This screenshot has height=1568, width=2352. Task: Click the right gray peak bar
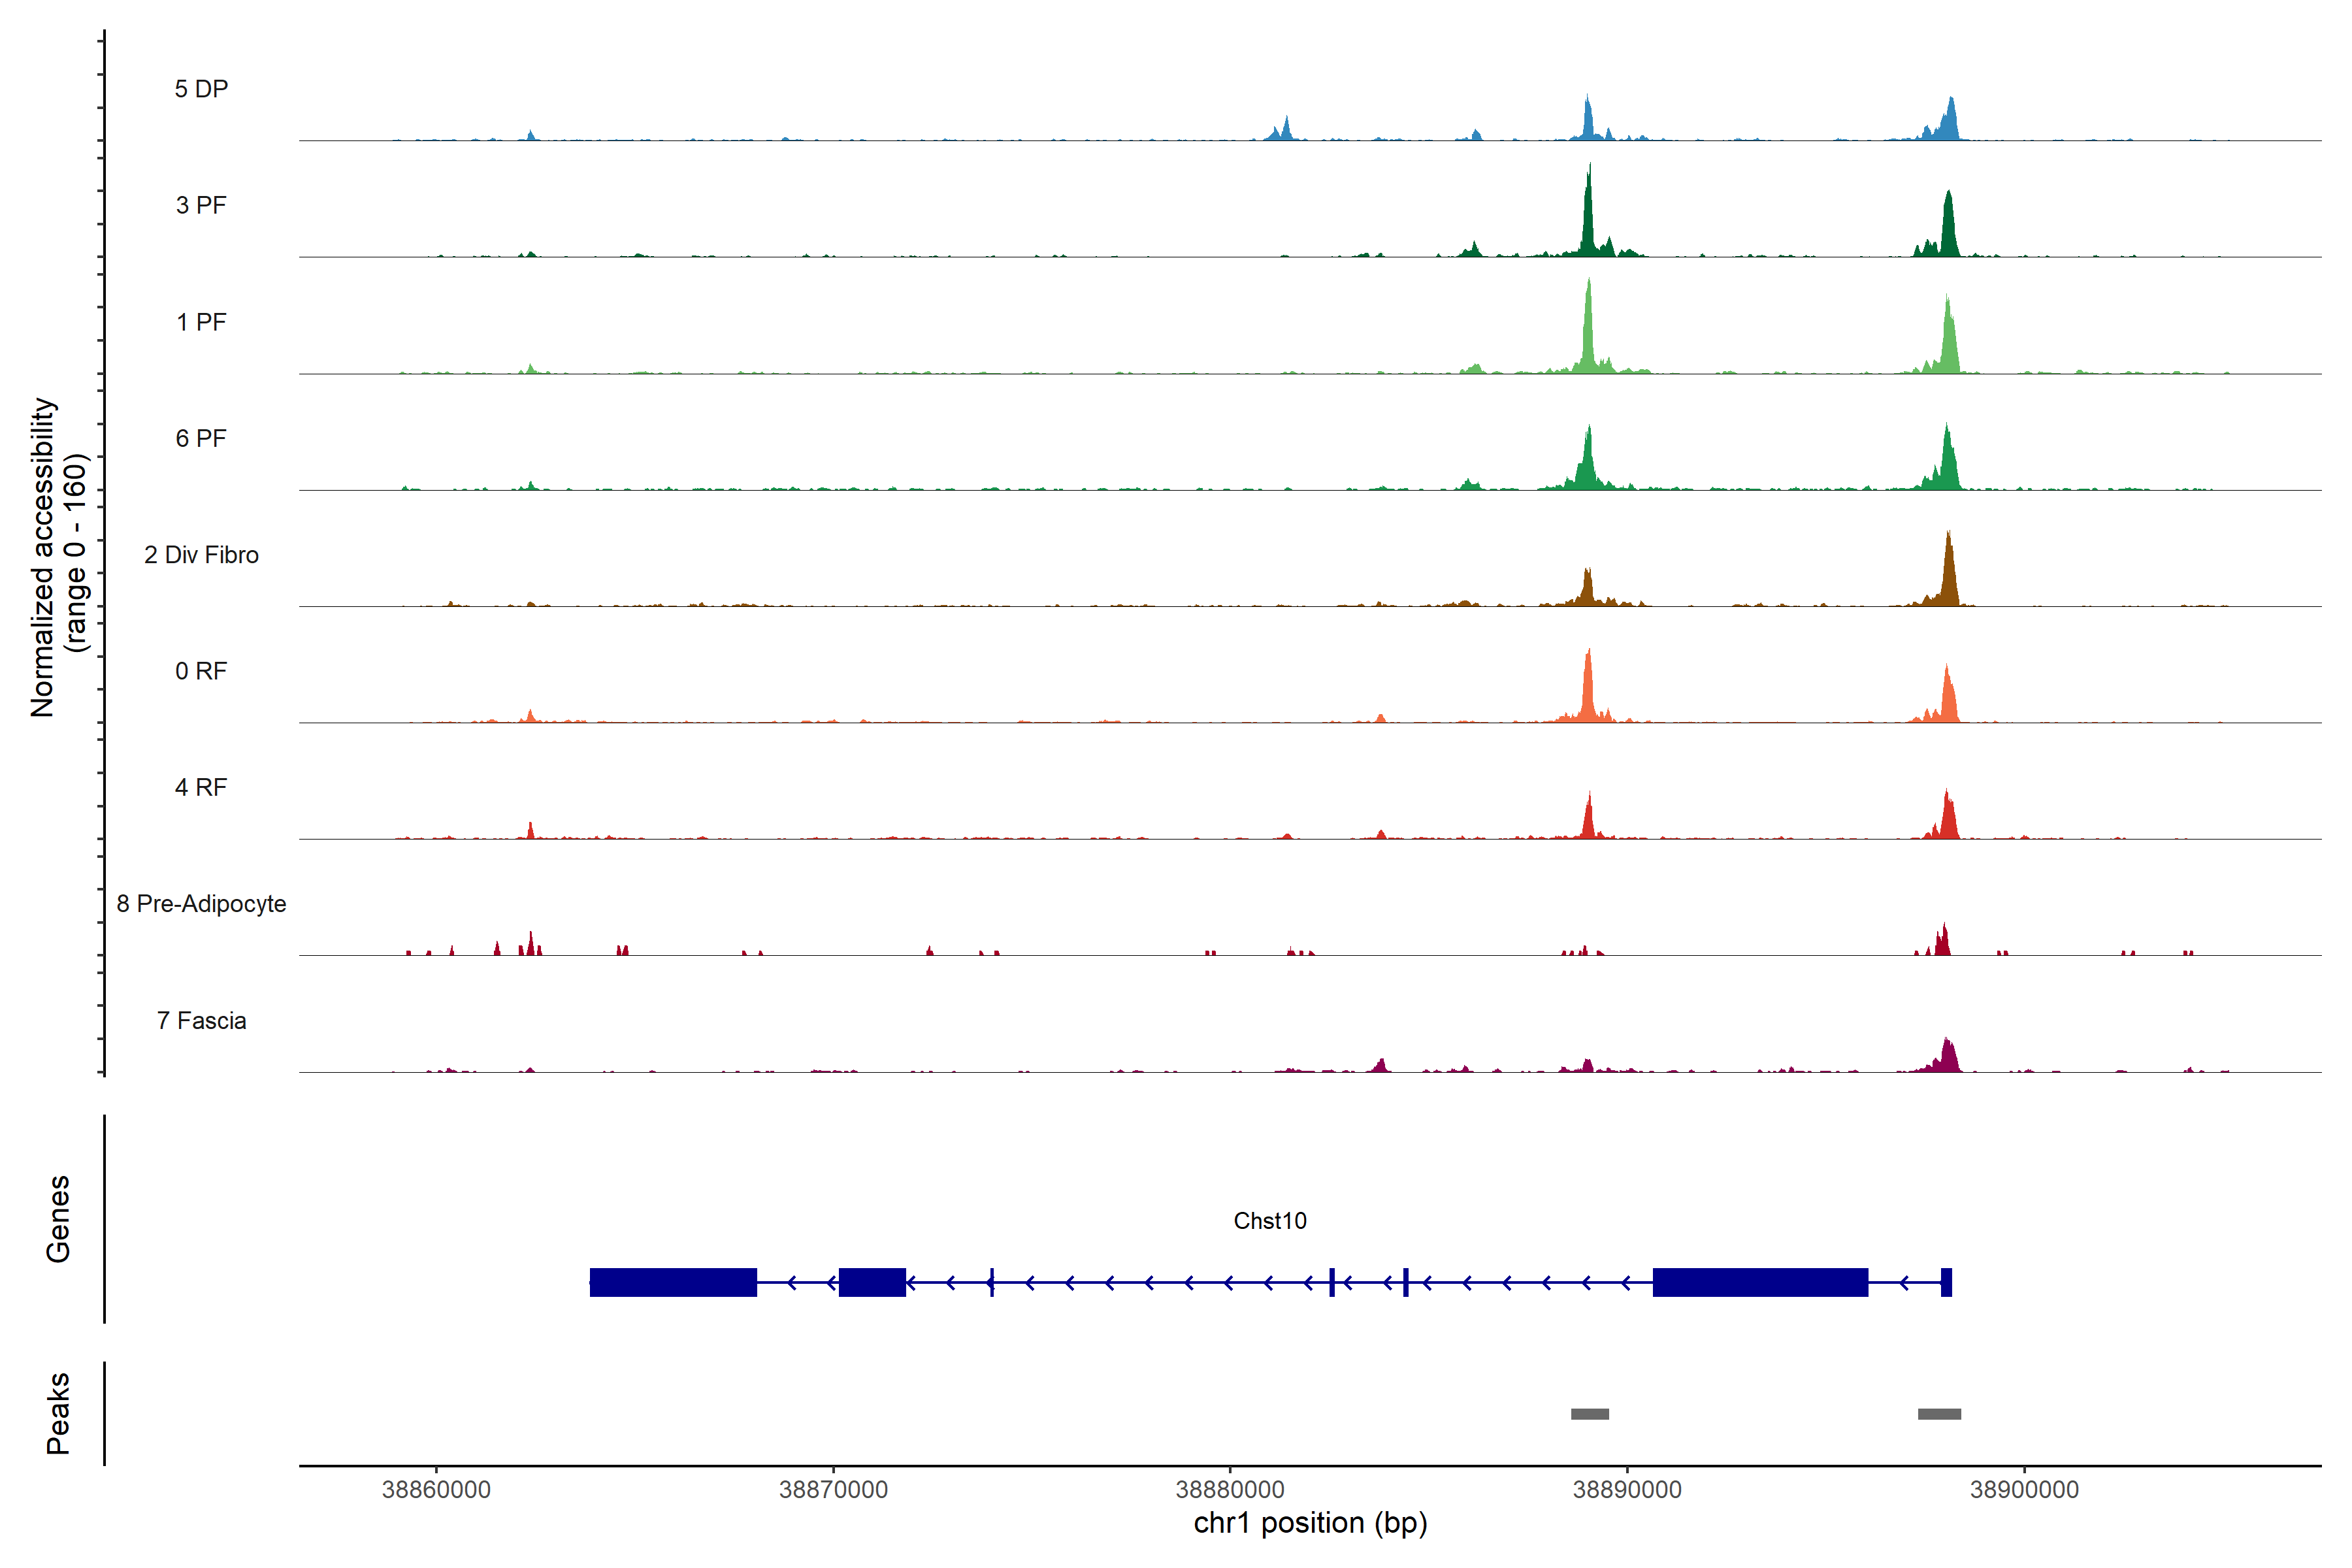[1939, 1414]
